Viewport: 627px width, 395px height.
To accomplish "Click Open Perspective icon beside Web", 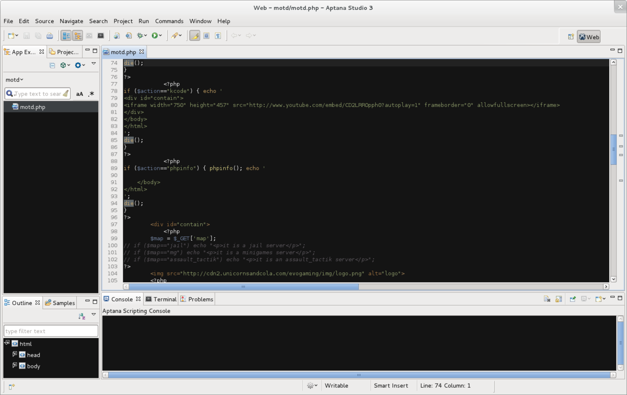I will tap(570, 37).
